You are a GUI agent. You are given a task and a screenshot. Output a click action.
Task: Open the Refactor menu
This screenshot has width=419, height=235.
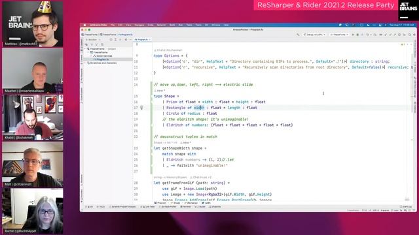click(162, 25)
